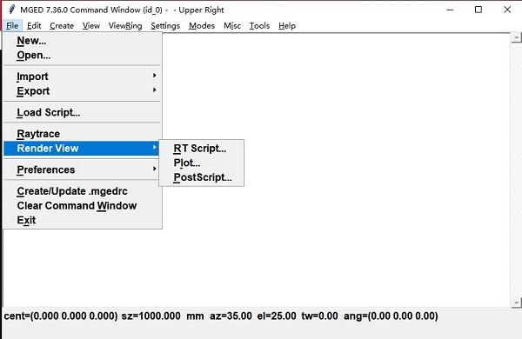The image size is (522, 339).
Task: Click the scrollbar down arrow
Action: 516,302
